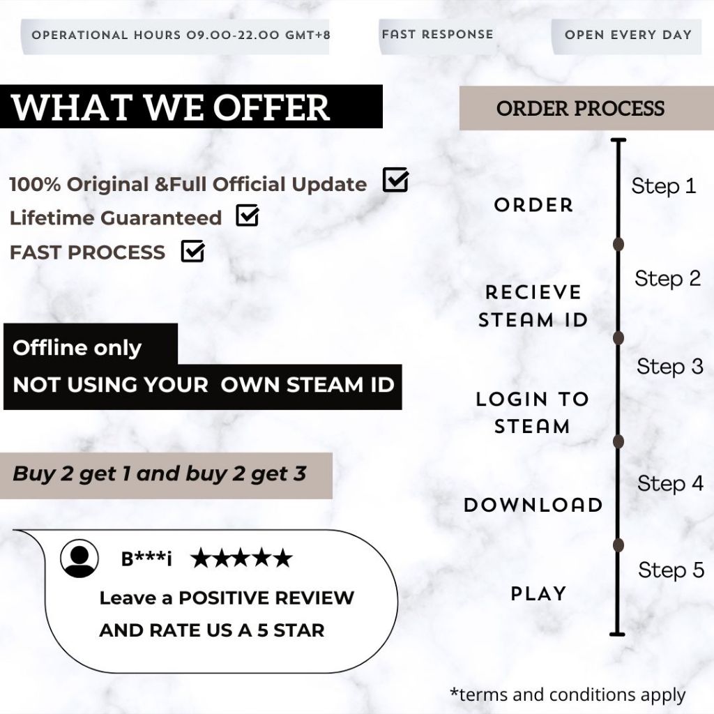Select the Open Every Day banner

coord(628,35)
